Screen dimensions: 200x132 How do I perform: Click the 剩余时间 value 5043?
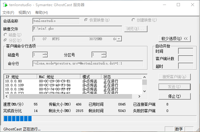click(122, 111)
